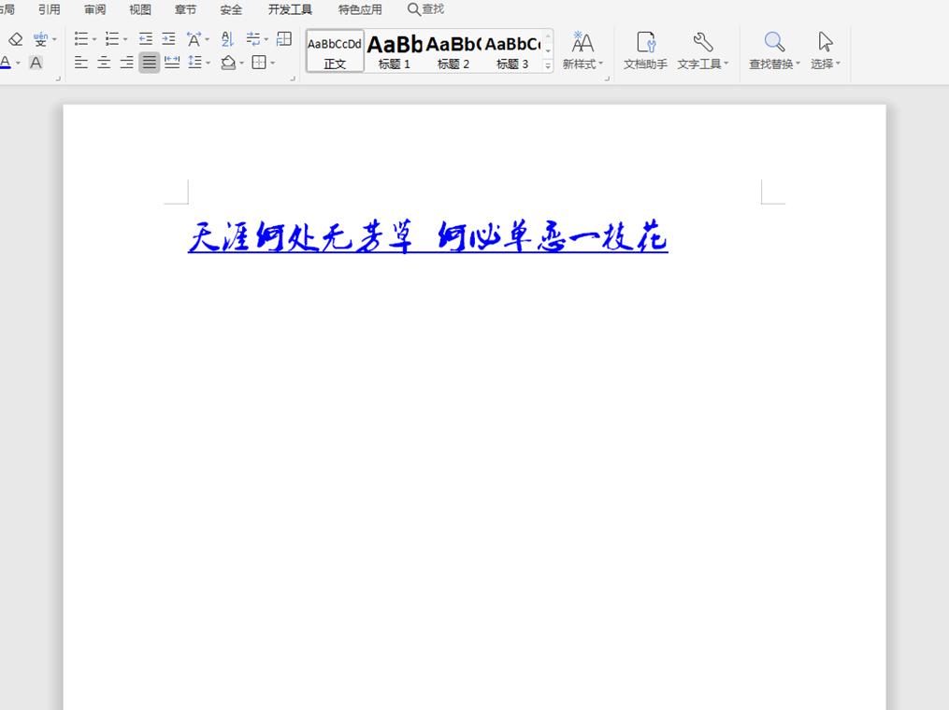Create a new style via 新样式 icon
949x710 pixels.
pos(582,42)
